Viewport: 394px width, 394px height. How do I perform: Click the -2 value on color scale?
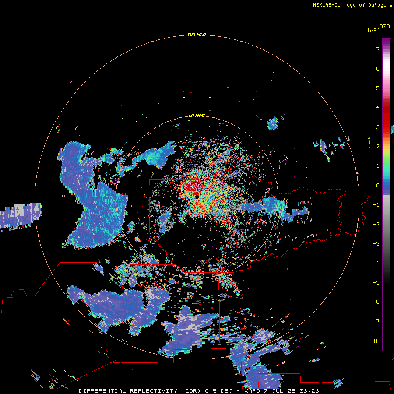(376, 225)
